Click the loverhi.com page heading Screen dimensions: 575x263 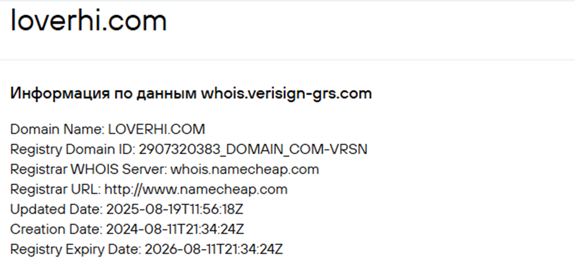point(89,20)
